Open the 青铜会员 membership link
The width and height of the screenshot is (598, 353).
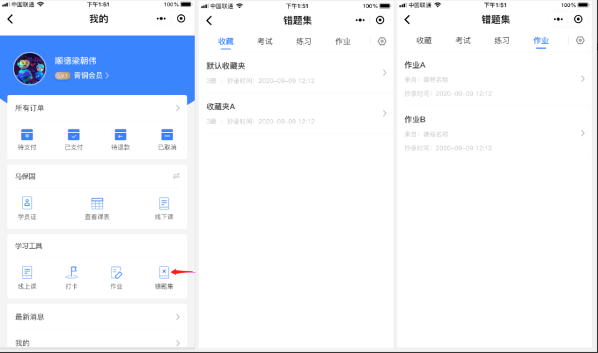pos(92,75)
